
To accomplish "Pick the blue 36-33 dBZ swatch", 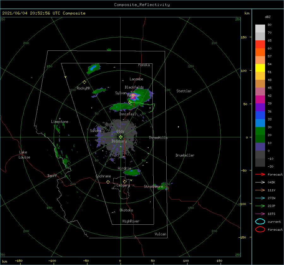I will click(x=260, y=115).
